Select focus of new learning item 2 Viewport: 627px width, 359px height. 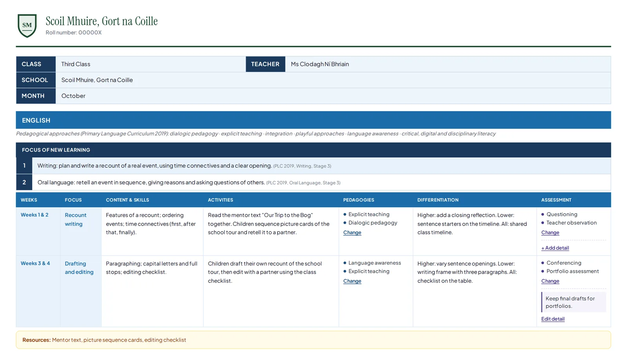coord(313,182)
